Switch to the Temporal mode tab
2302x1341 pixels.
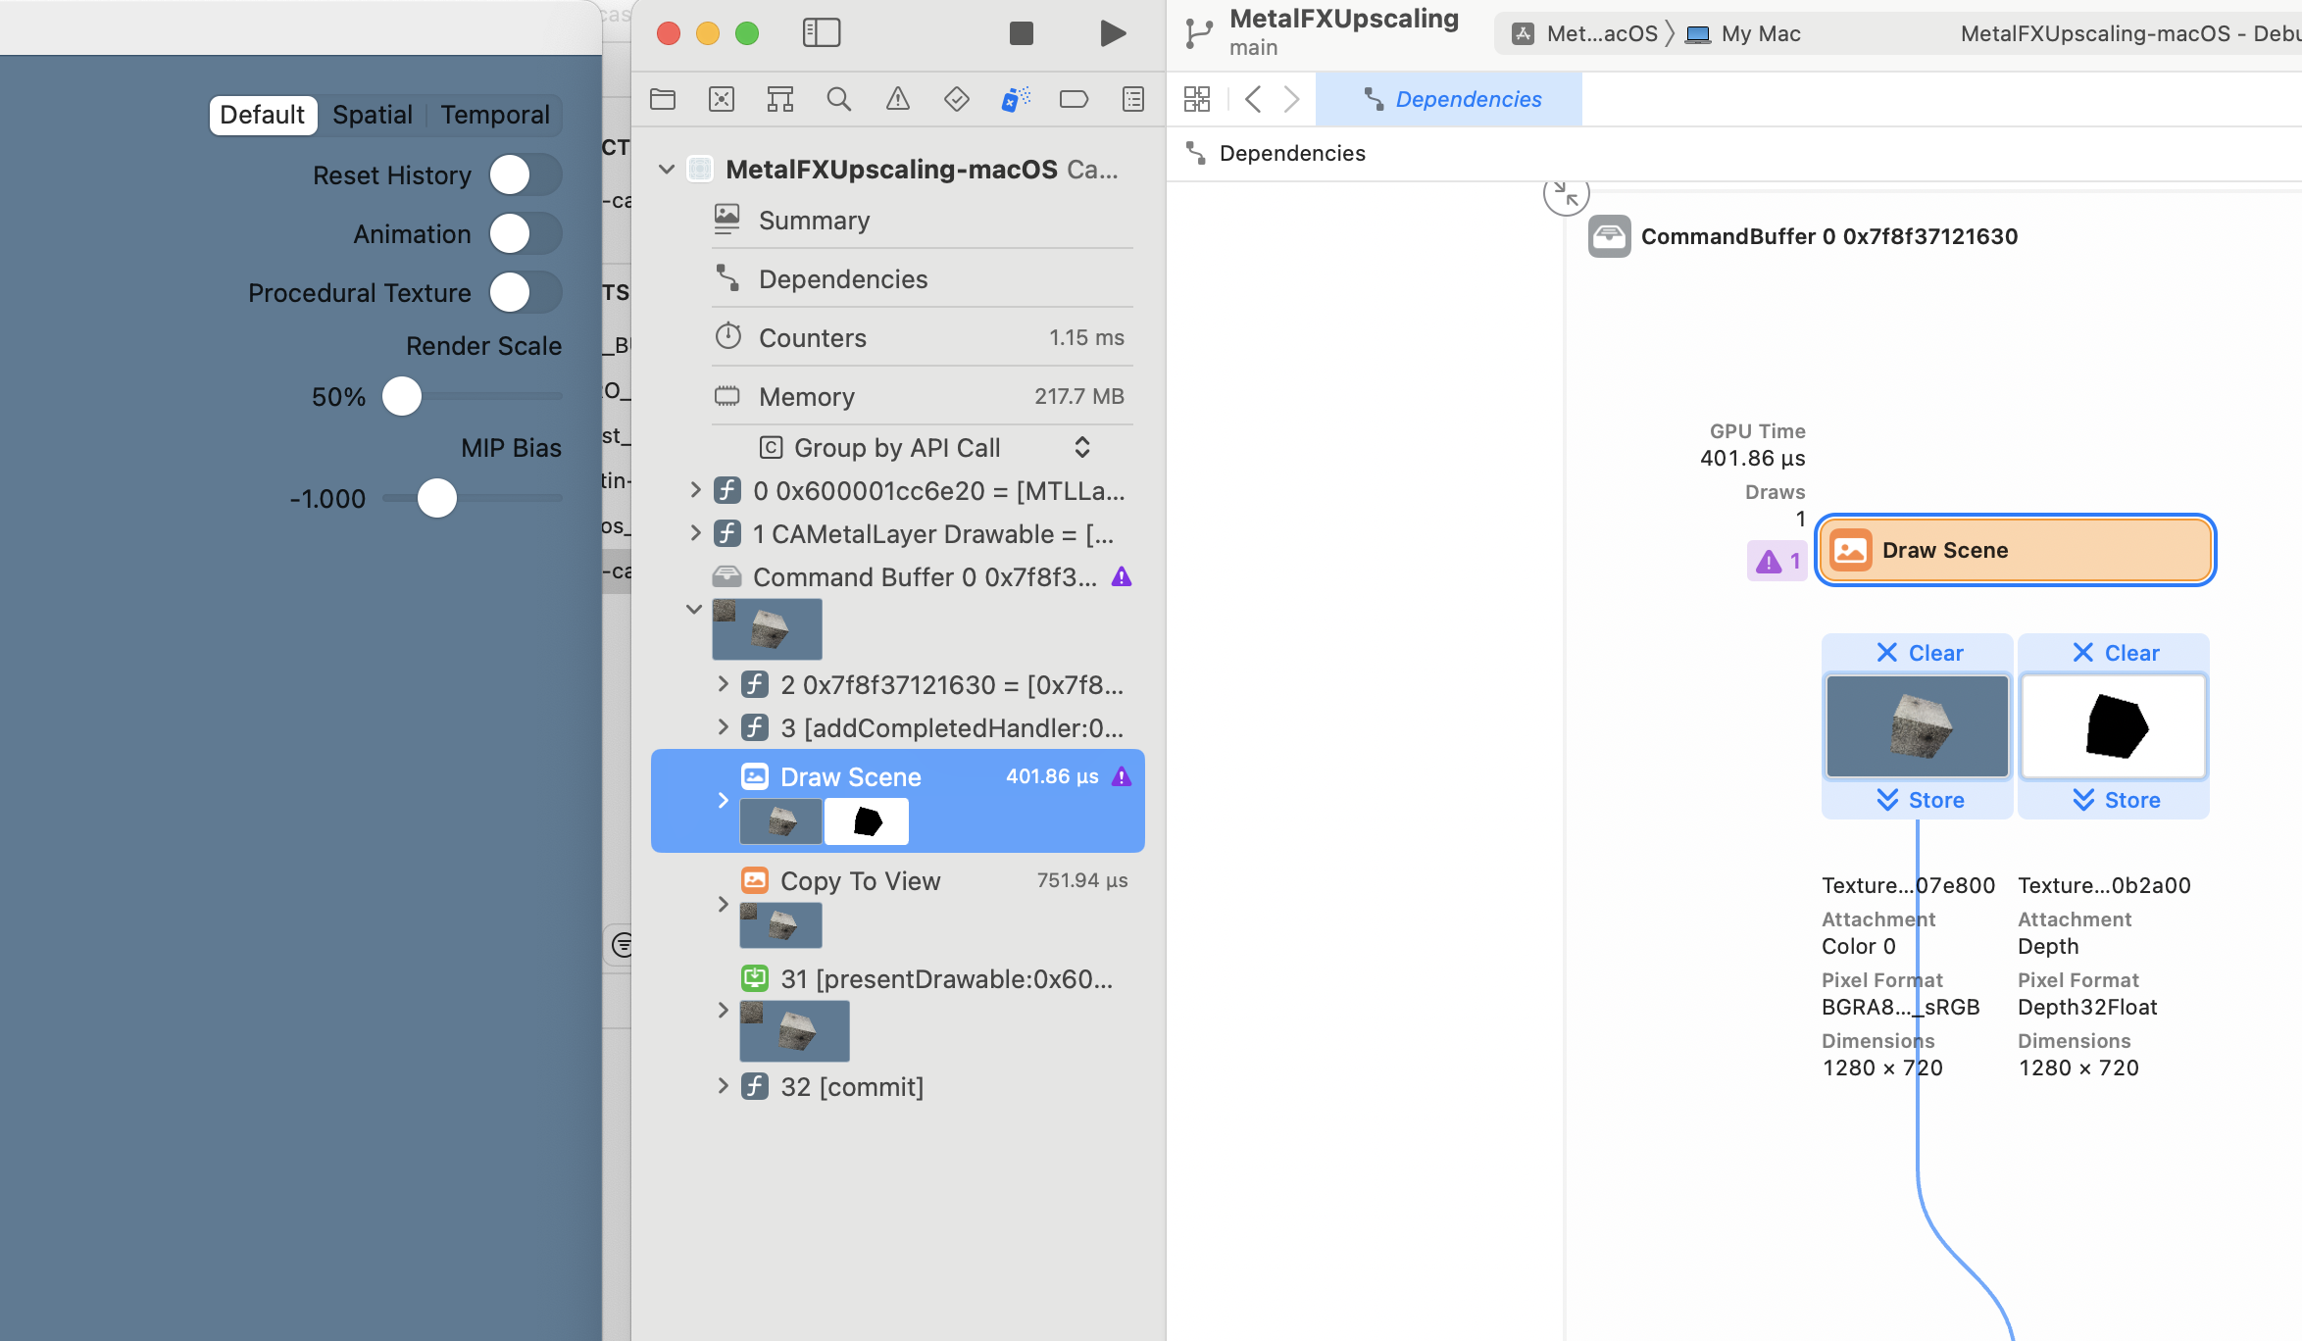point(494,115)
